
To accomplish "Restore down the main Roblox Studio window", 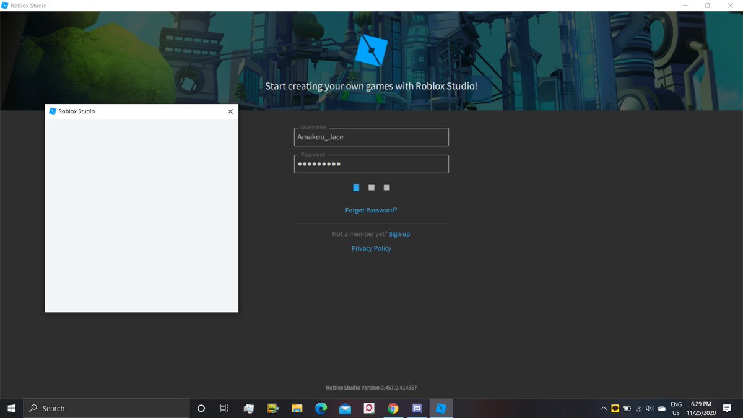I will 708,6.
